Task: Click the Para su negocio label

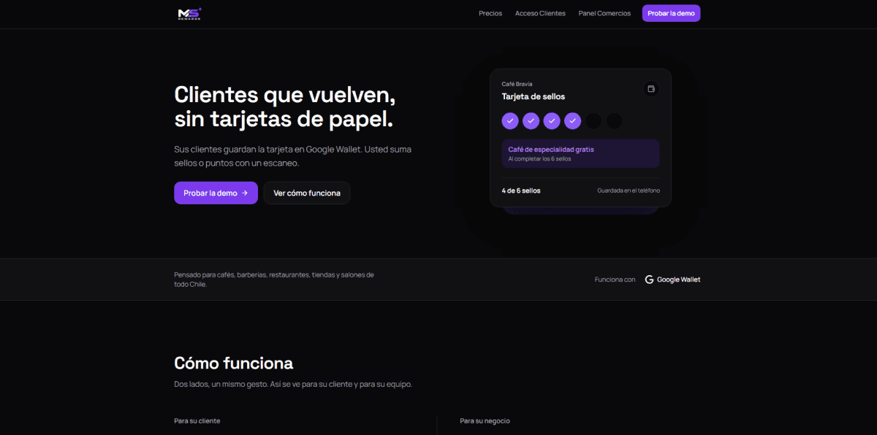Action: (485, 421)
